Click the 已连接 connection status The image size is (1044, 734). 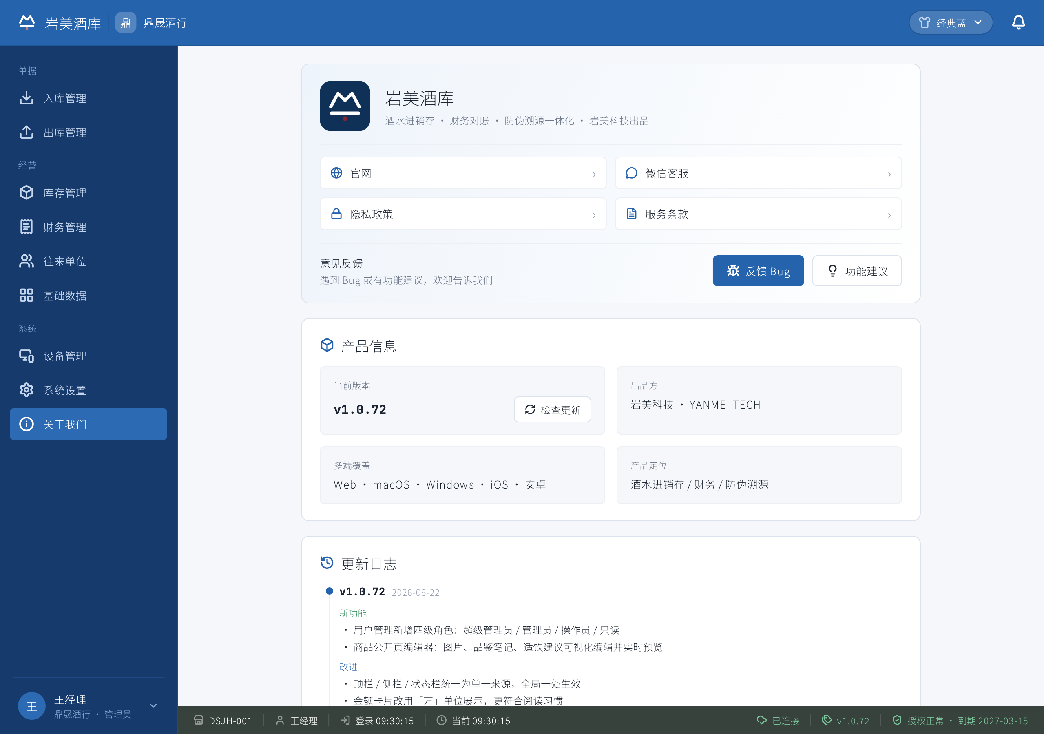(x=778, y=721)
